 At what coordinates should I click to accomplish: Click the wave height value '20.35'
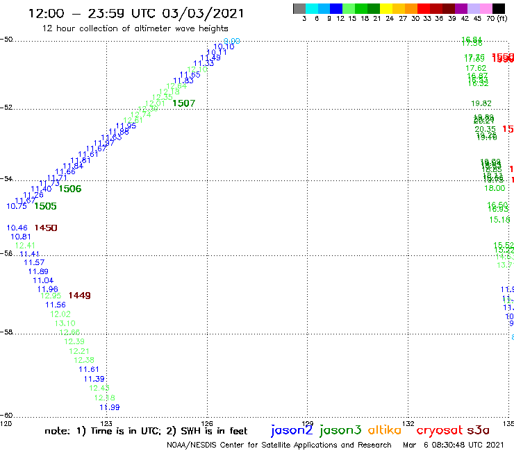coord(485,129)
